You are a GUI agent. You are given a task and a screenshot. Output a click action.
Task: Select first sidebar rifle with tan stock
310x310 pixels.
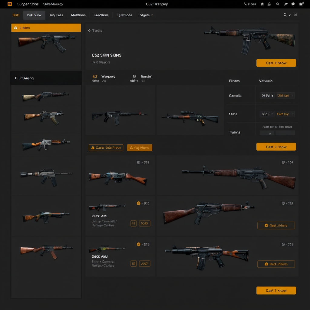(x=46, y=96)
